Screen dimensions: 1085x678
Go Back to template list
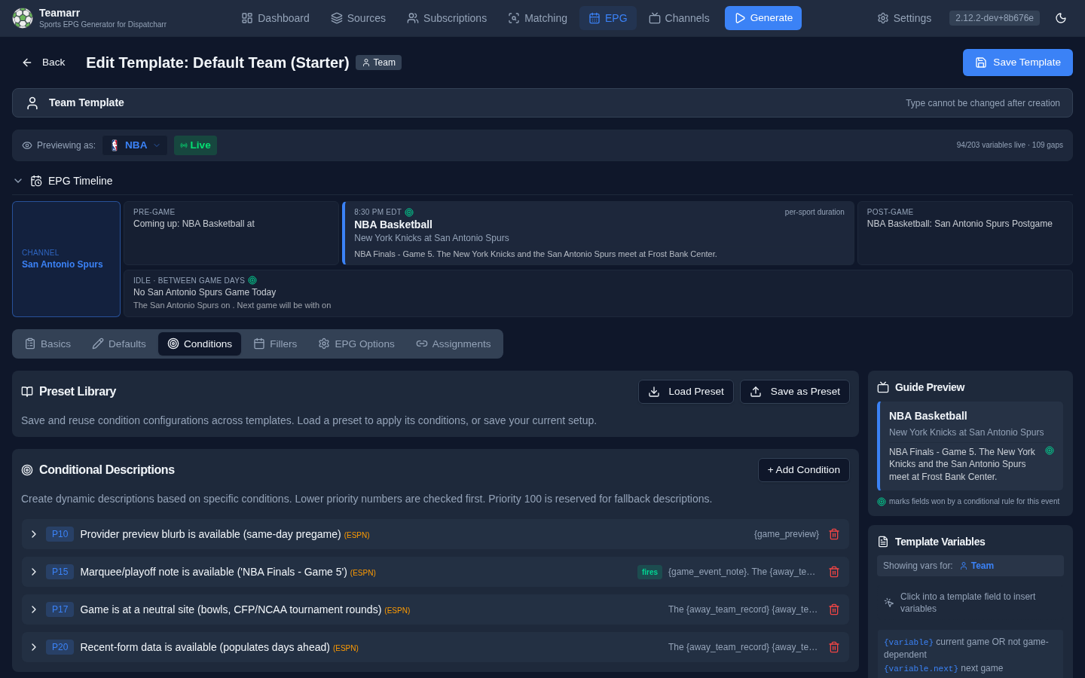tap(44, 63)
